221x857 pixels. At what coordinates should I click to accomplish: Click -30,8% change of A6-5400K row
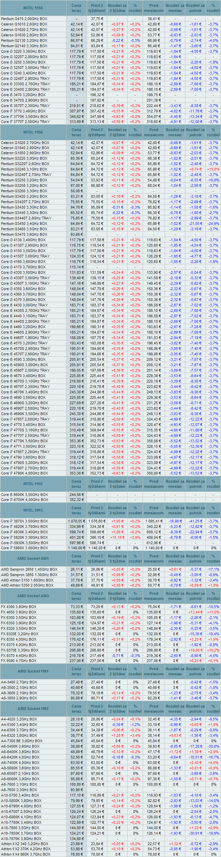(213, 746)
